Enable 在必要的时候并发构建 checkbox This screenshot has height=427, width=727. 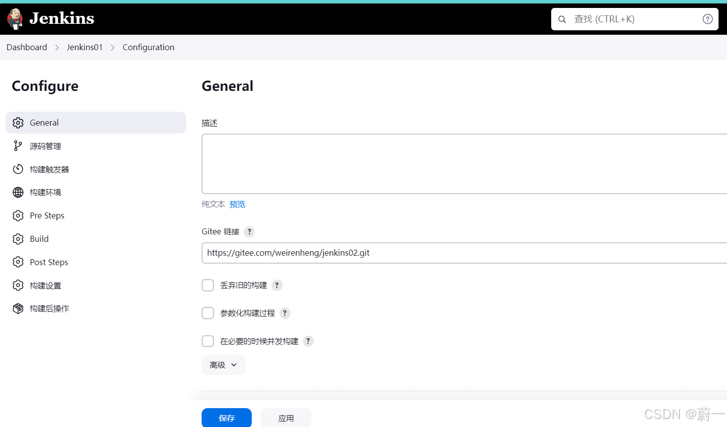coord(208,341)
